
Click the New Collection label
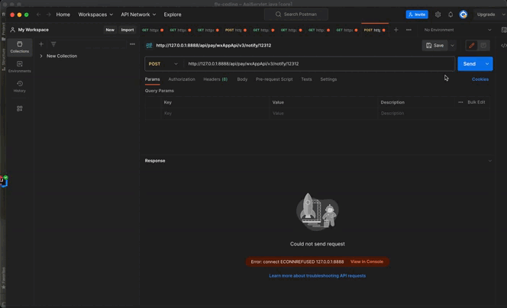pyautogui.click(x=62, y=56)
